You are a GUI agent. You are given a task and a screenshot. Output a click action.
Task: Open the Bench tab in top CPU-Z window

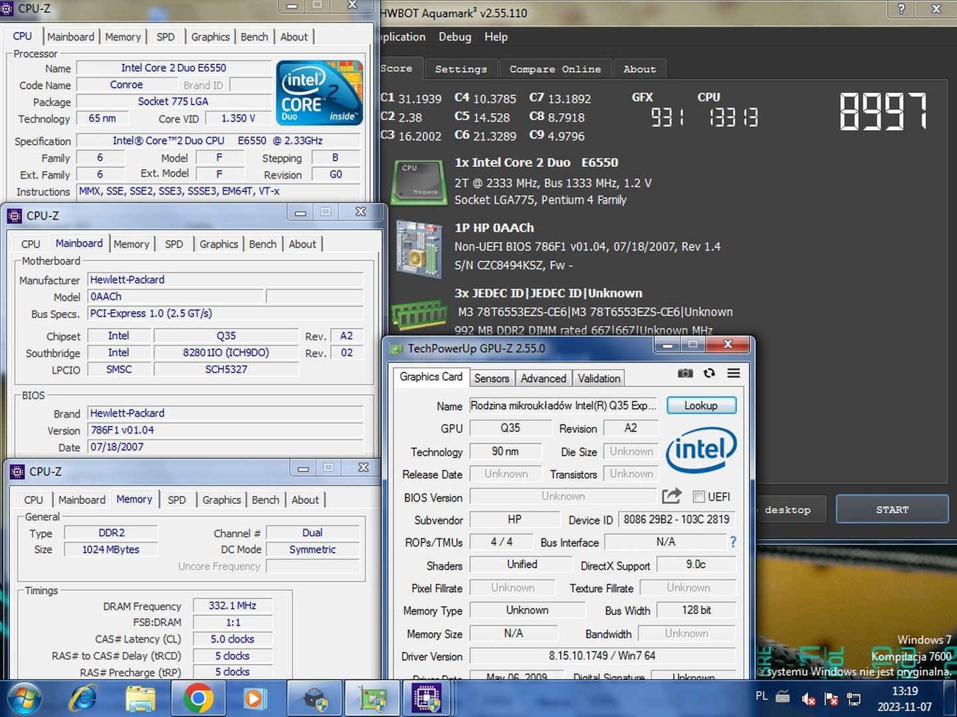point(255,37)
